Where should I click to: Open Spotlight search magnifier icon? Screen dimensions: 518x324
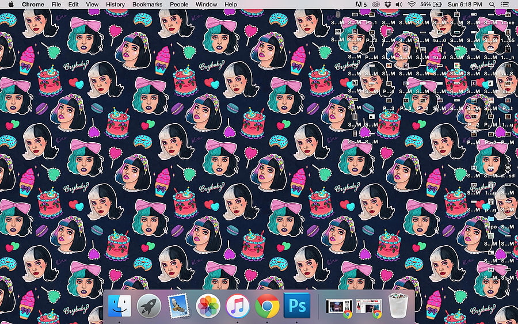[x=492, y=4]
